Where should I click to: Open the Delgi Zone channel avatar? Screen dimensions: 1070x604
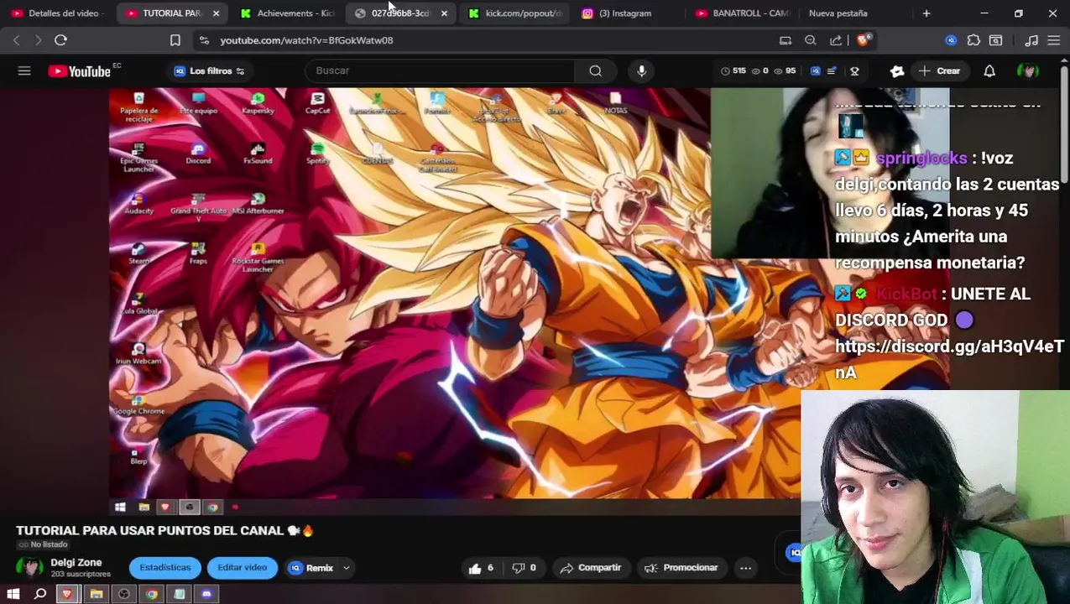[30, 568]
